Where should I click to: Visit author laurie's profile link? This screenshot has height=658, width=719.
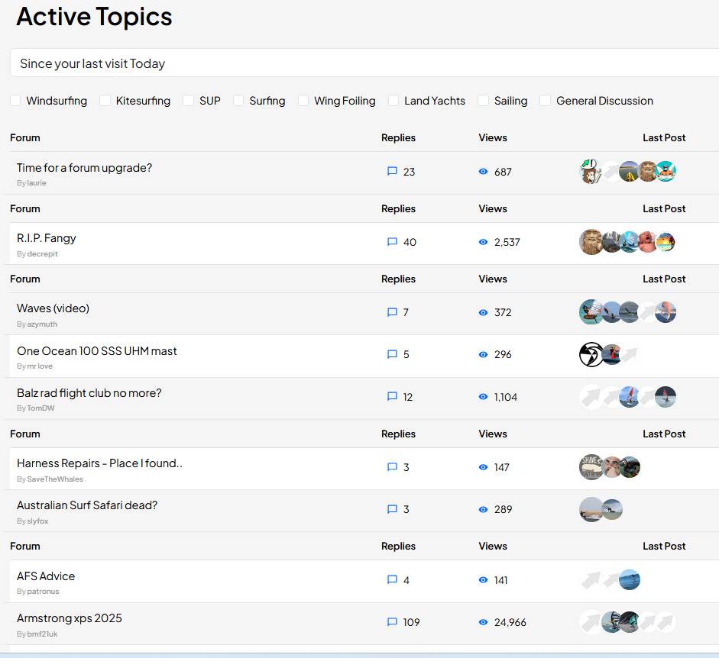[37, 183]
